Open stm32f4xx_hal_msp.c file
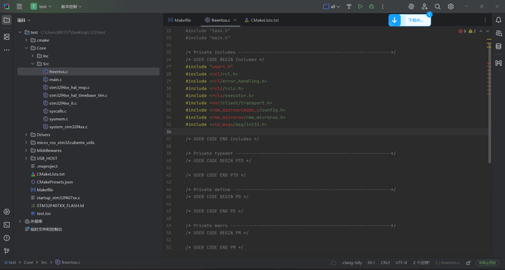 tap(69, 88)
